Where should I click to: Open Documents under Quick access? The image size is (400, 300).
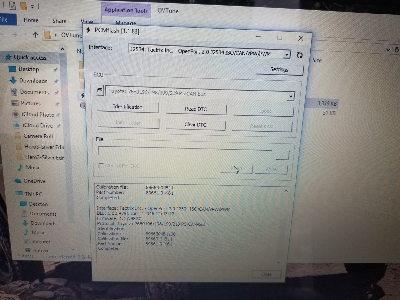click(34, 92)
